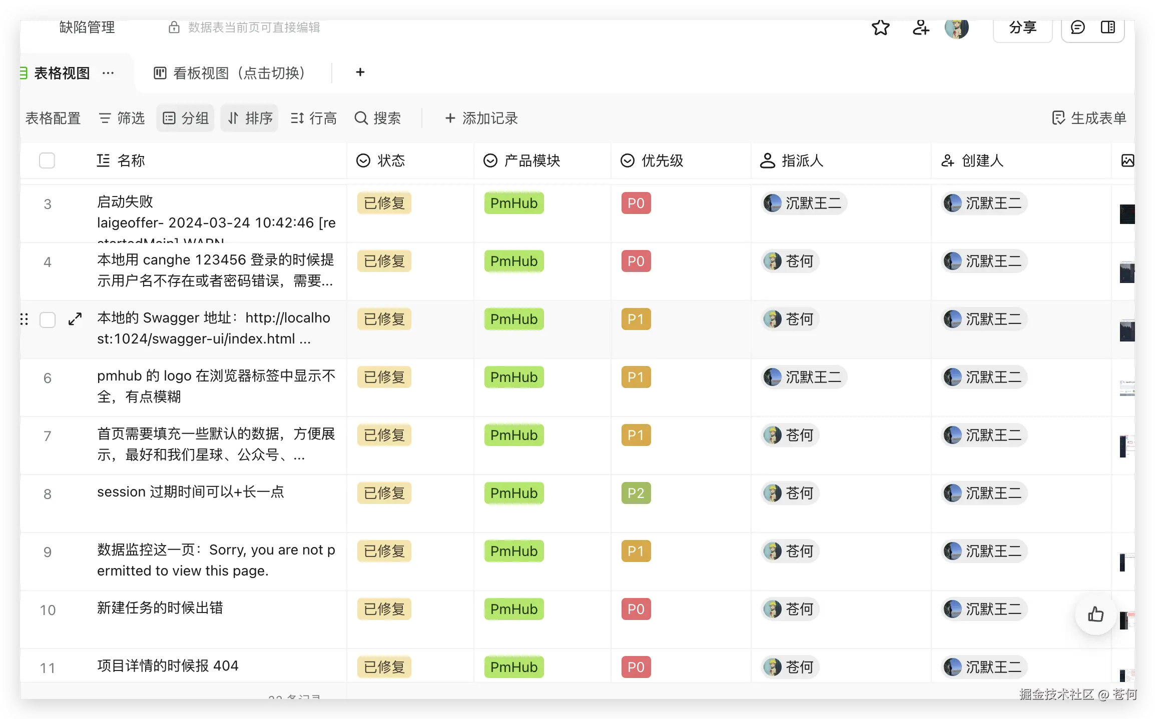Add a new view with plus
The image size is (1155, 719).
[360, 72]
